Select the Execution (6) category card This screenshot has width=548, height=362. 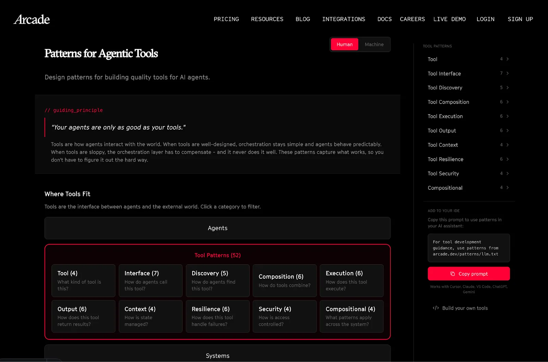click(351, 280)
